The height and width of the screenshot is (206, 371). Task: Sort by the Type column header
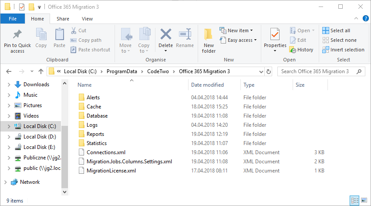pyautogui.click(x=249, y=85)
